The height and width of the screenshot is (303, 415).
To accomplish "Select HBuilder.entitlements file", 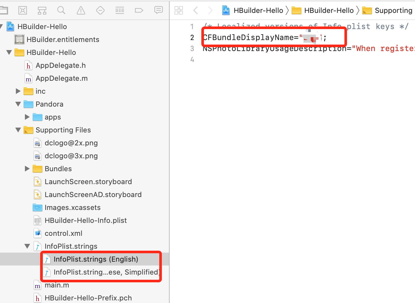I will (x=63, y=39).
